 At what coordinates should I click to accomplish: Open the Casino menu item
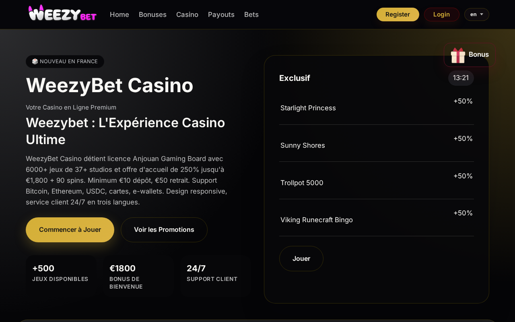pos(187,14)
